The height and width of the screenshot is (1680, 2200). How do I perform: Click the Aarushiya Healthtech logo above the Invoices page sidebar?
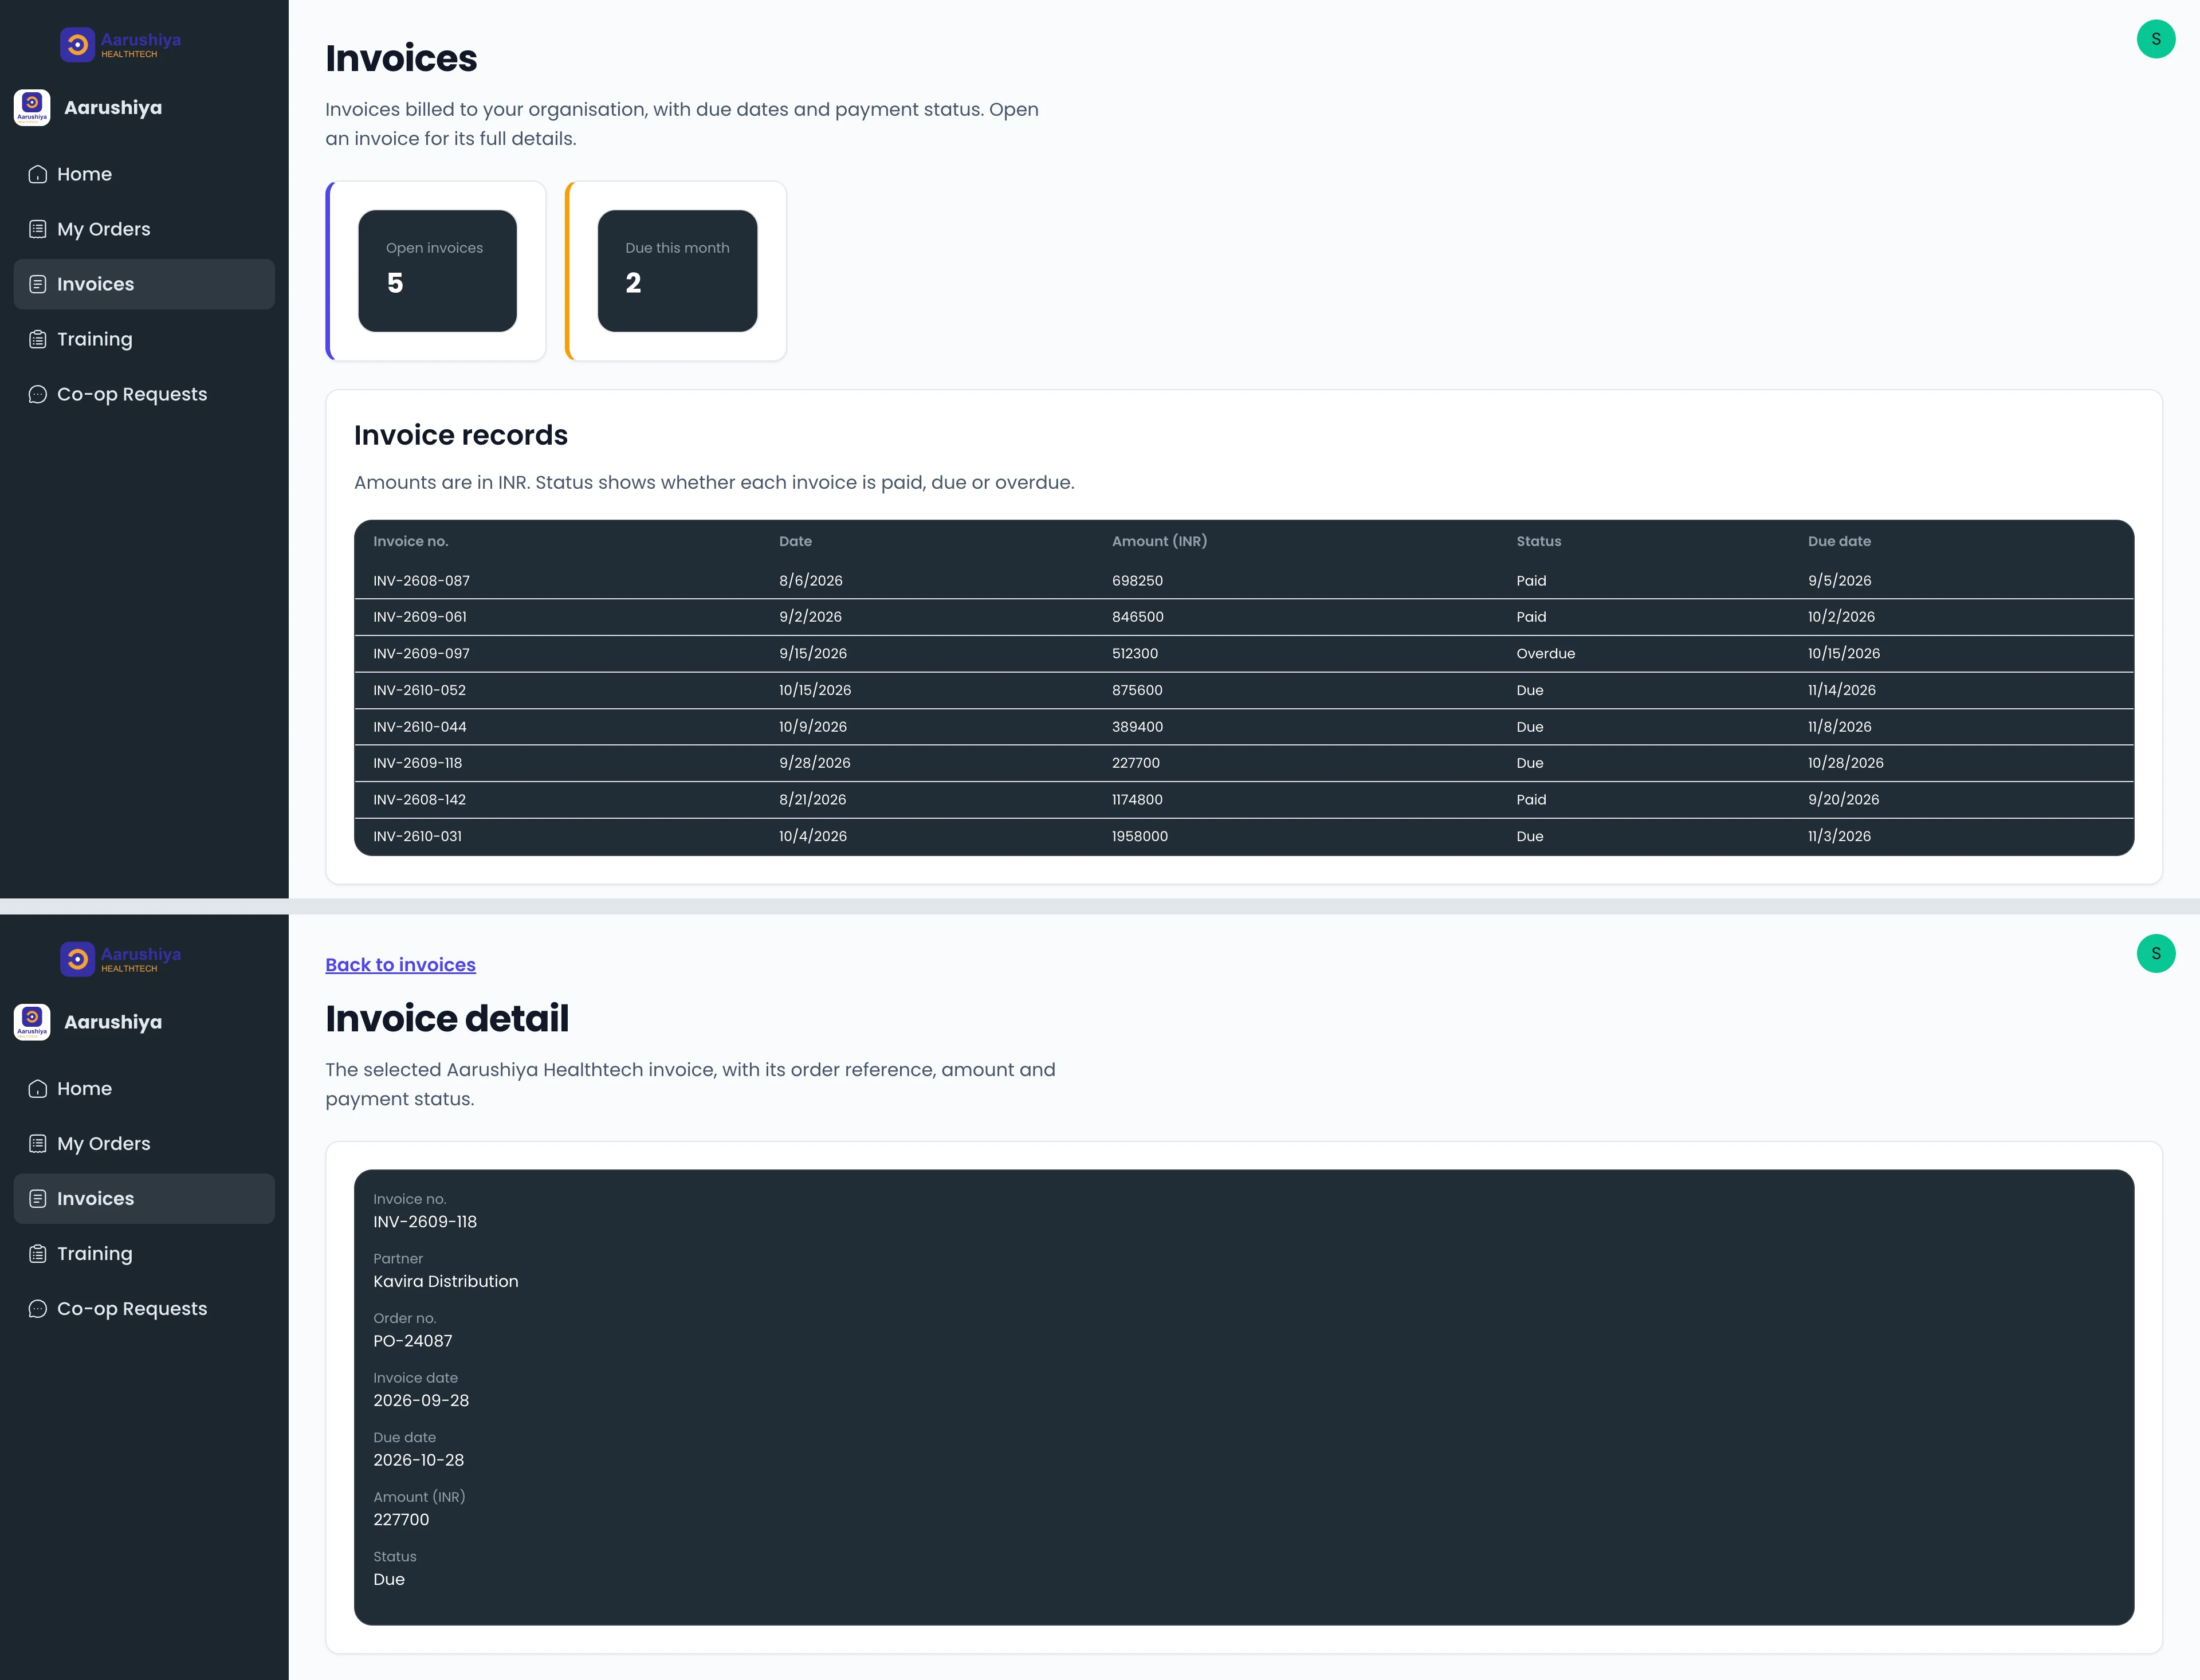click(121, 44)
